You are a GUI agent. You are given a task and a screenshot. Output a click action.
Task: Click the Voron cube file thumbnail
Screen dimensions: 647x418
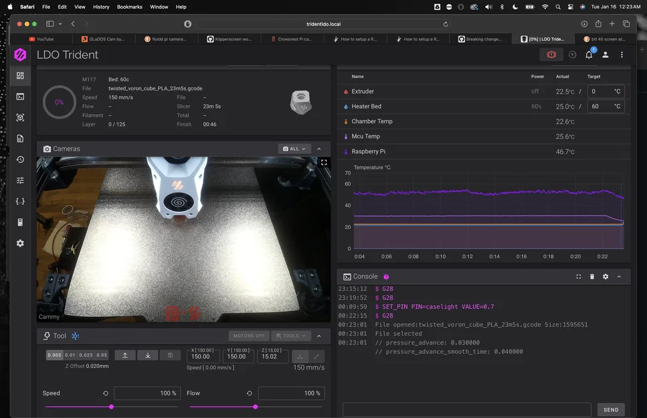pos(300,102)
